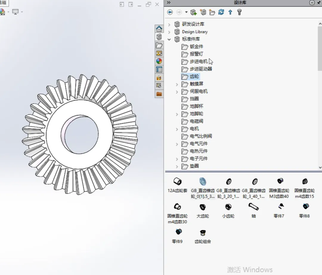Collapse the 标准件库 library node
The height and width of the screenshot is (275, 322).
coord(169,39)
